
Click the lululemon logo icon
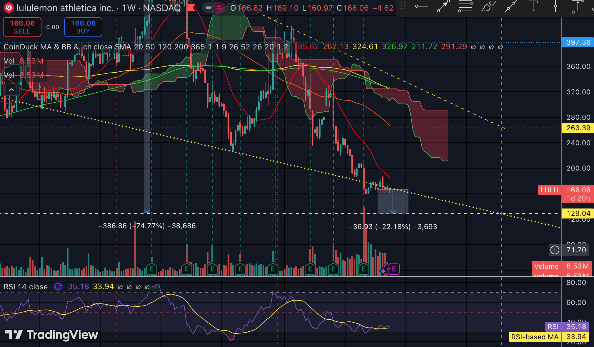(9, 8)
